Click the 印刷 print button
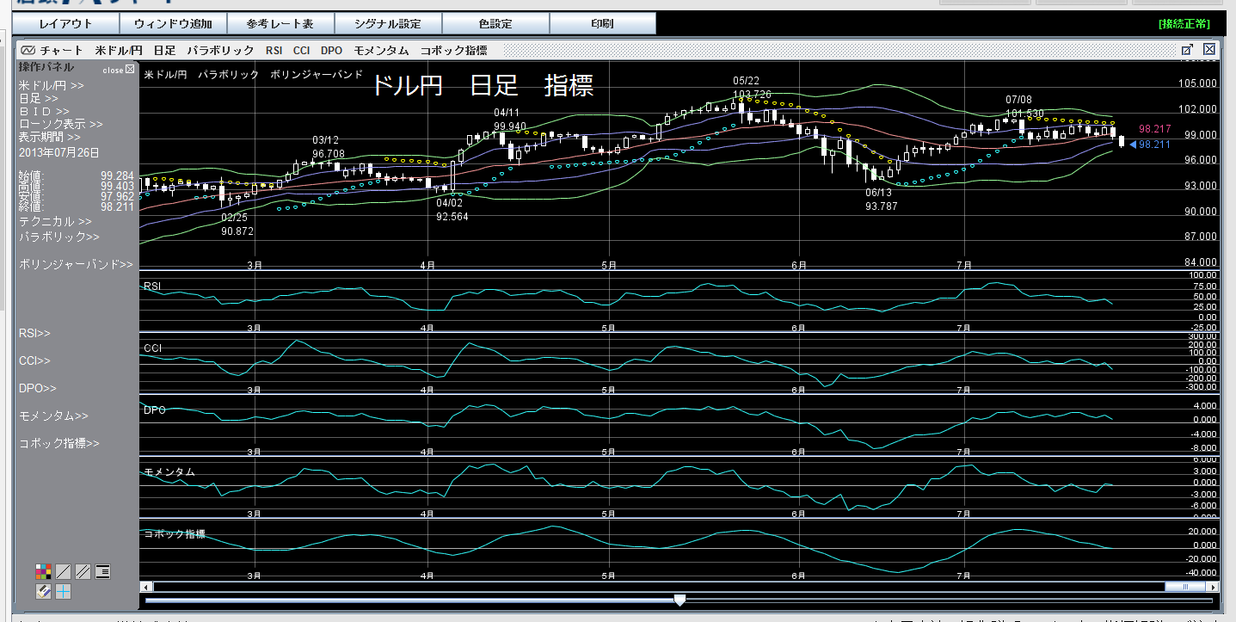Viewport: 1236px width, 622px height. pos(603,24)
